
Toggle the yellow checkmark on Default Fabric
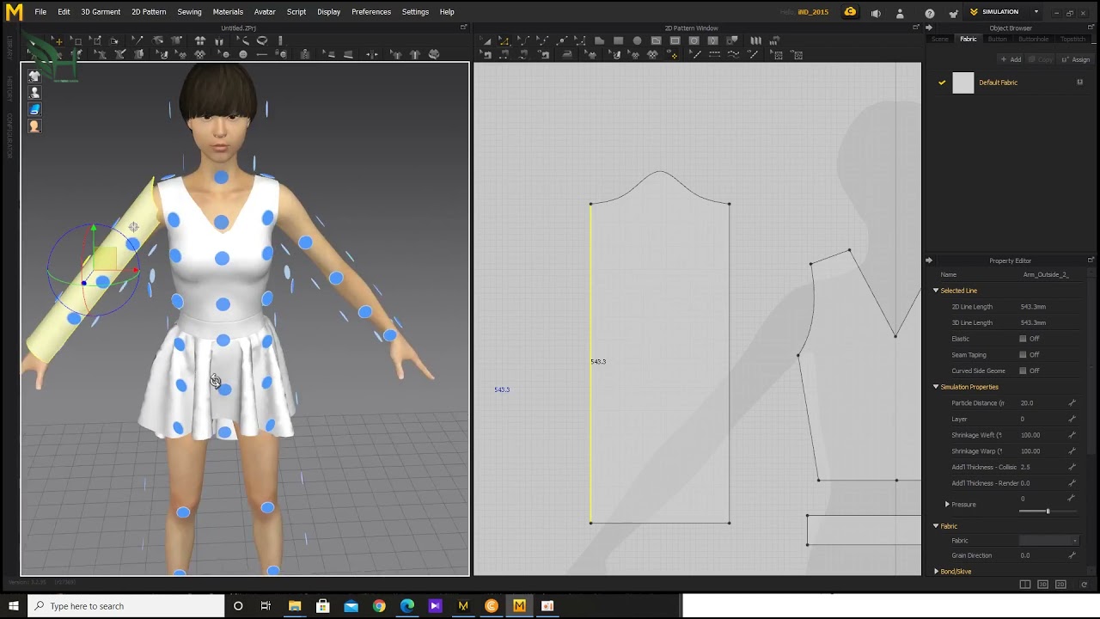coord(942,83)
